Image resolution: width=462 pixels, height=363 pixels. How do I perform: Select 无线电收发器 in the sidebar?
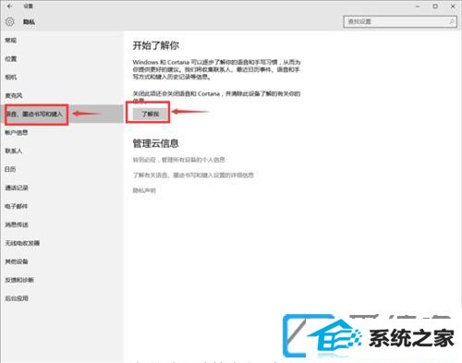coord(22,243)
